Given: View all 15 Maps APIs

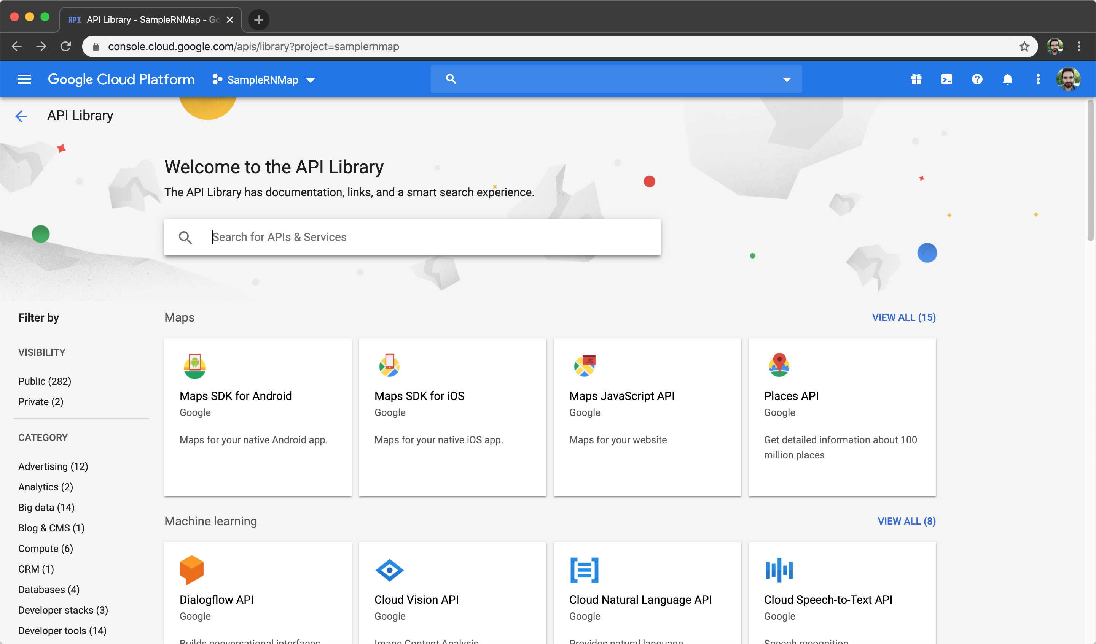Looking at the screenshot, I should [x=903, y=317].
